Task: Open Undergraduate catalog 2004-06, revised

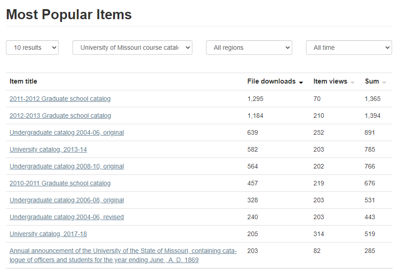Action: 67,217
